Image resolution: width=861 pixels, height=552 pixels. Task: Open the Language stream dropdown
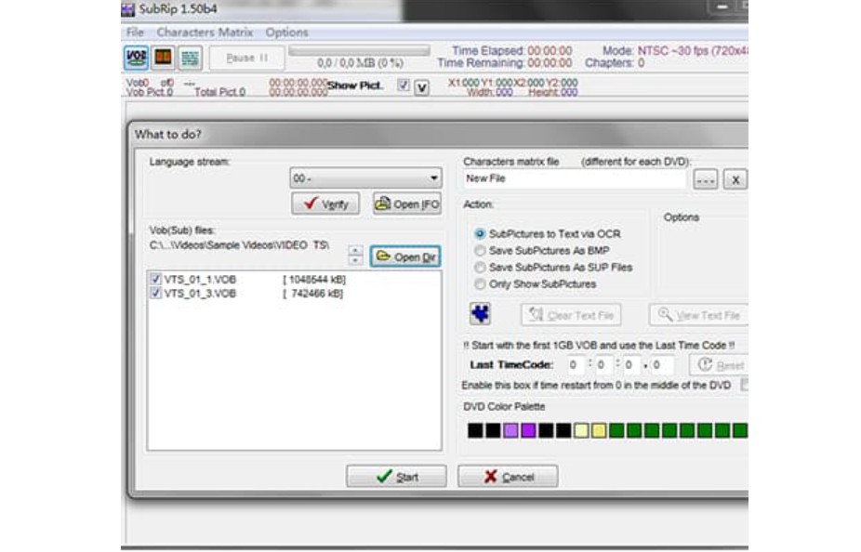coord(433,178)
